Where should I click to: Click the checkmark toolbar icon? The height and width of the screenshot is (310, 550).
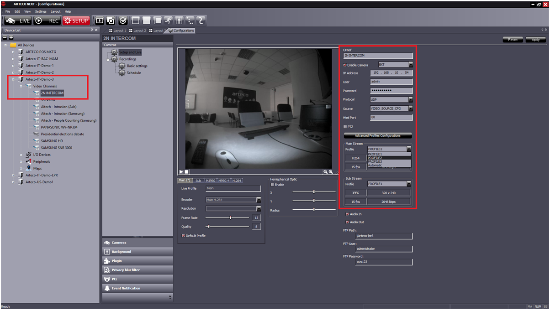[x=122, y=21]
